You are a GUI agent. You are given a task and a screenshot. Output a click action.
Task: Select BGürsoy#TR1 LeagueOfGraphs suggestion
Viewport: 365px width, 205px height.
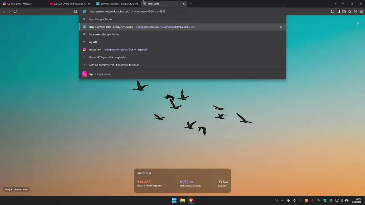pos(182,27)
